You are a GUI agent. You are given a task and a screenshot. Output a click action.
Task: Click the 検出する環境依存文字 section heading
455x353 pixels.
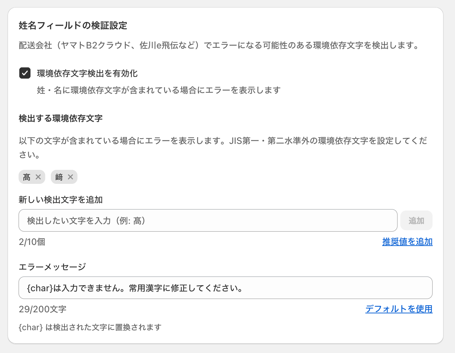(61, 118)
